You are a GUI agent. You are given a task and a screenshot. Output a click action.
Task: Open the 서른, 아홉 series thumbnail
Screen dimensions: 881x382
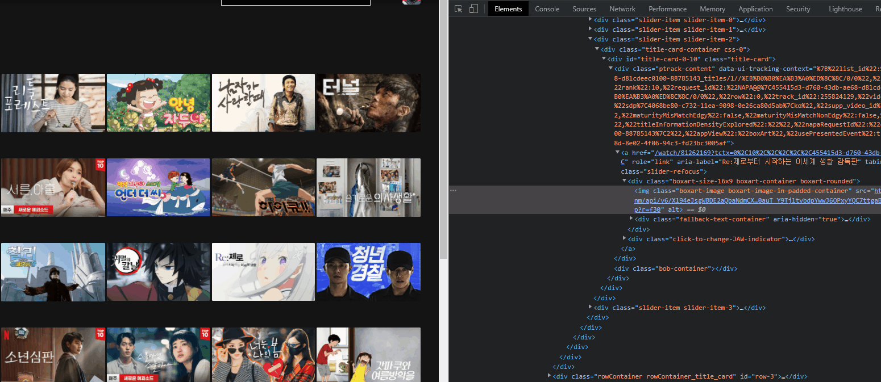(53, 187)
